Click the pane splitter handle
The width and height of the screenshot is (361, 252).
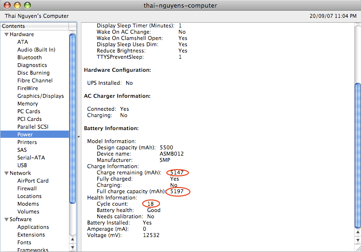[79, 137]
